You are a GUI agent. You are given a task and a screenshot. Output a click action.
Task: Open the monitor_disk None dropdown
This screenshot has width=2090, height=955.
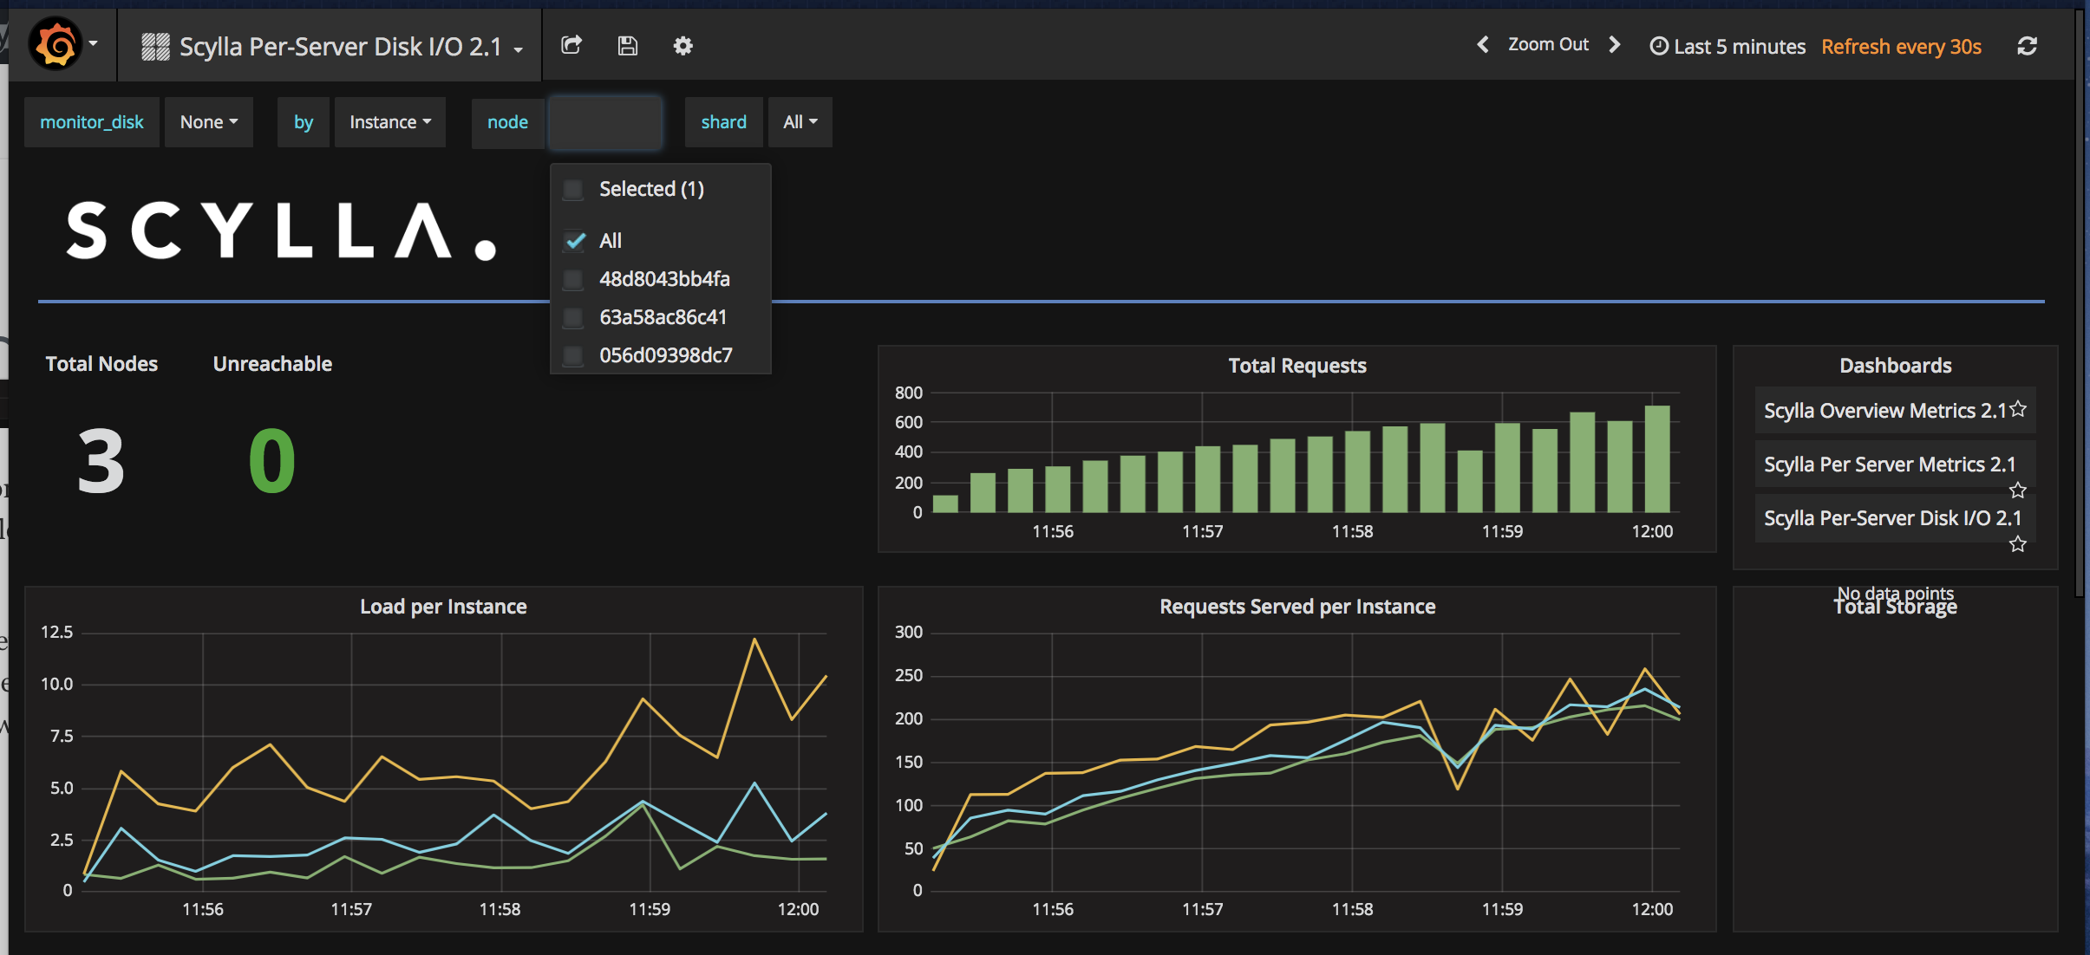coord(209,122)
